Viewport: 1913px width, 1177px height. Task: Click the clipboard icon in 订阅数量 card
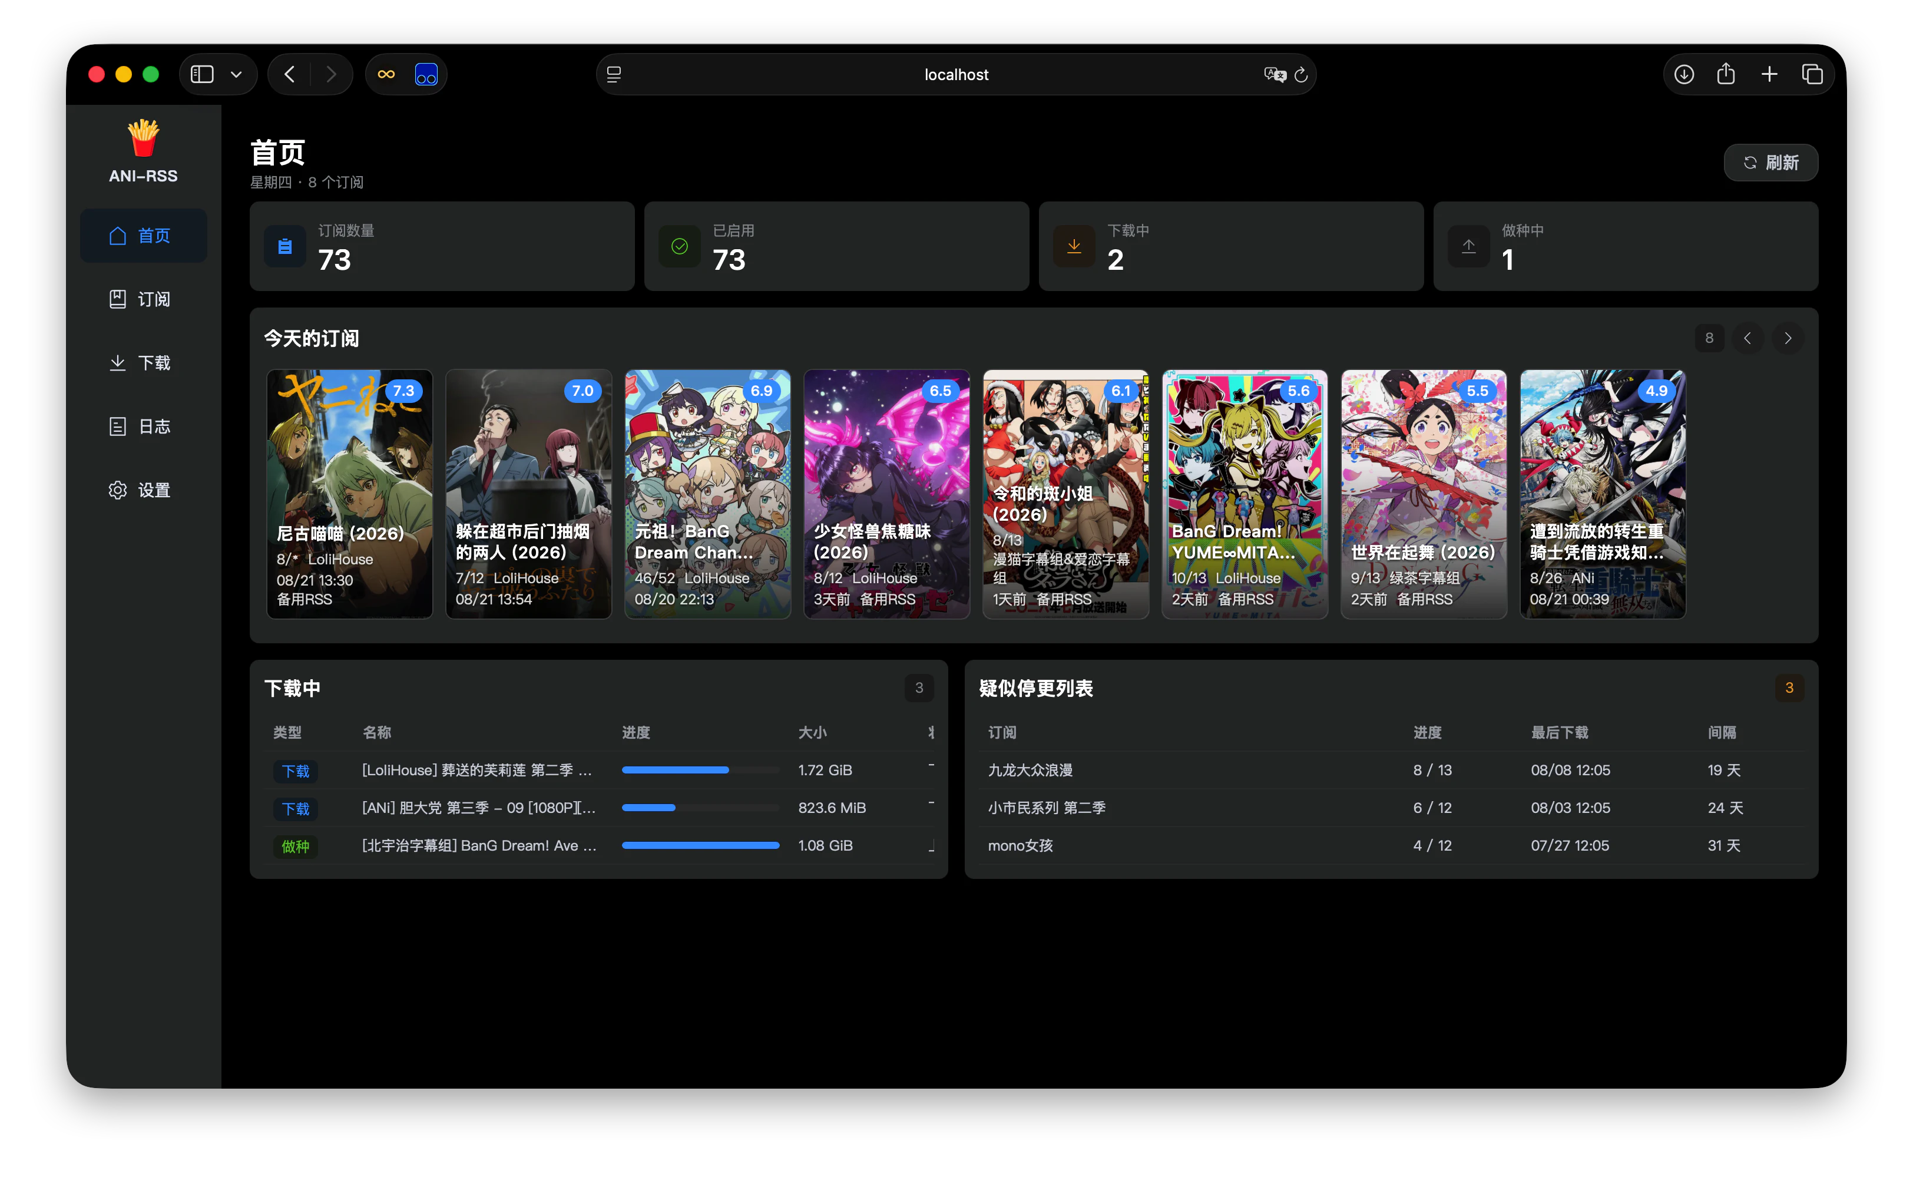pos(285,247)
